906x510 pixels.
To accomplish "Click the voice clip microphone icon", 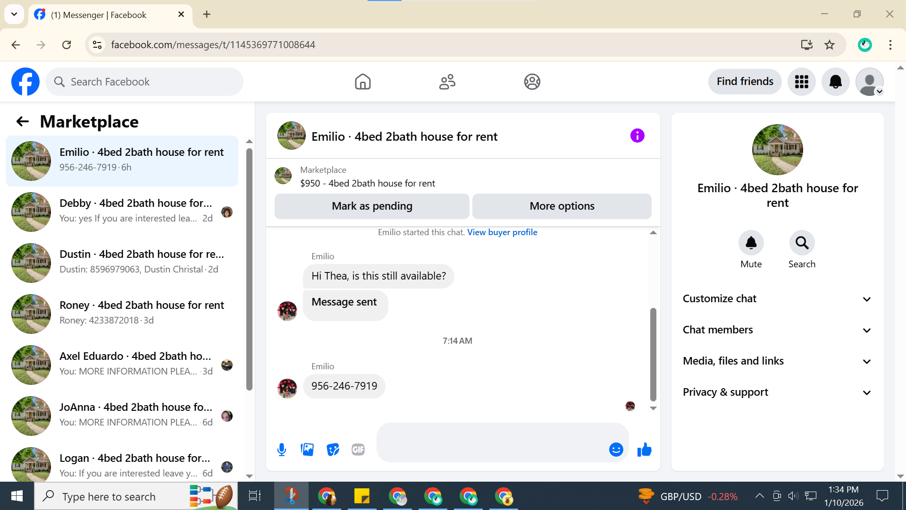I will 282,450.
